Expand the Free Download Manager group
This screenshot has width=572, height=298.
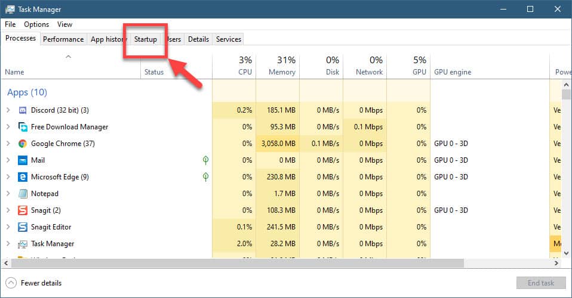click(8, 127)
